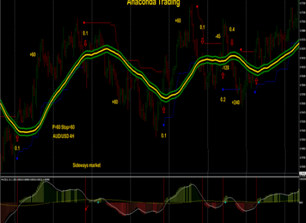Click the red down arrow under the 0.4 label
The image size is (306, 223).
click(232, 42)
